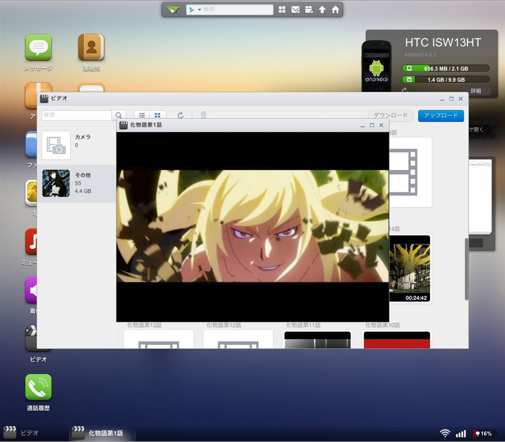Open the 00:24:42 video thumbnail
This screenshot has height=442, width=505.
[x=410, y=269]
